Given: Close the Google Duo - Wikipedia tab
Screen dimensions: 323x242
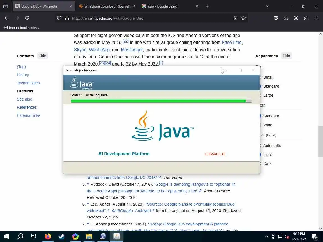Looking at the screenshot, I should [x=71, y=6].
